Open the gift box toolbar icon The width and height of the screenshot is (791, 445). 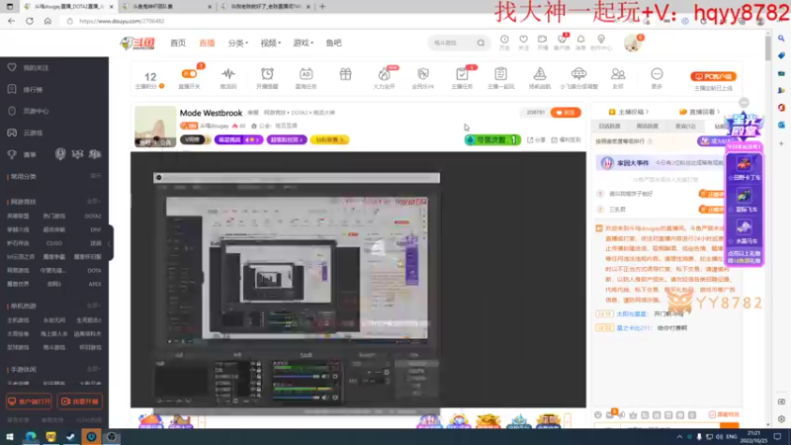click(345, 75)
